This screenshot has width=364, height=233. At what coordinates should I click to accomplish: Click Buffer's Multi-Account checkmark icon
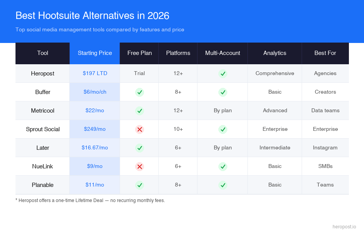coord(223,92)
